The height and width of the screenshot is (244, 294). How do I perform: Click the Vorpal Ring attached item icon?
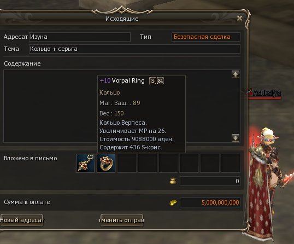106,163
